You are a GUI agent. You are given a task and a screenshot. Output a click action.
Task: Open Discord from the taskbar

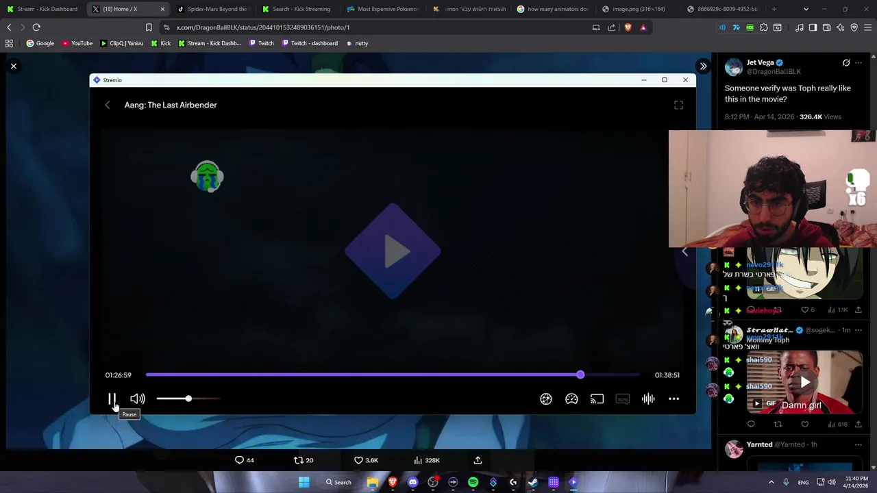(x=412, y=482)
